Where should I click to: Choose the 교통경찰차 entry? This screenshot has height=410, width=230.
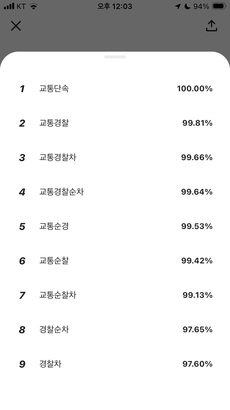click(115, 158)
